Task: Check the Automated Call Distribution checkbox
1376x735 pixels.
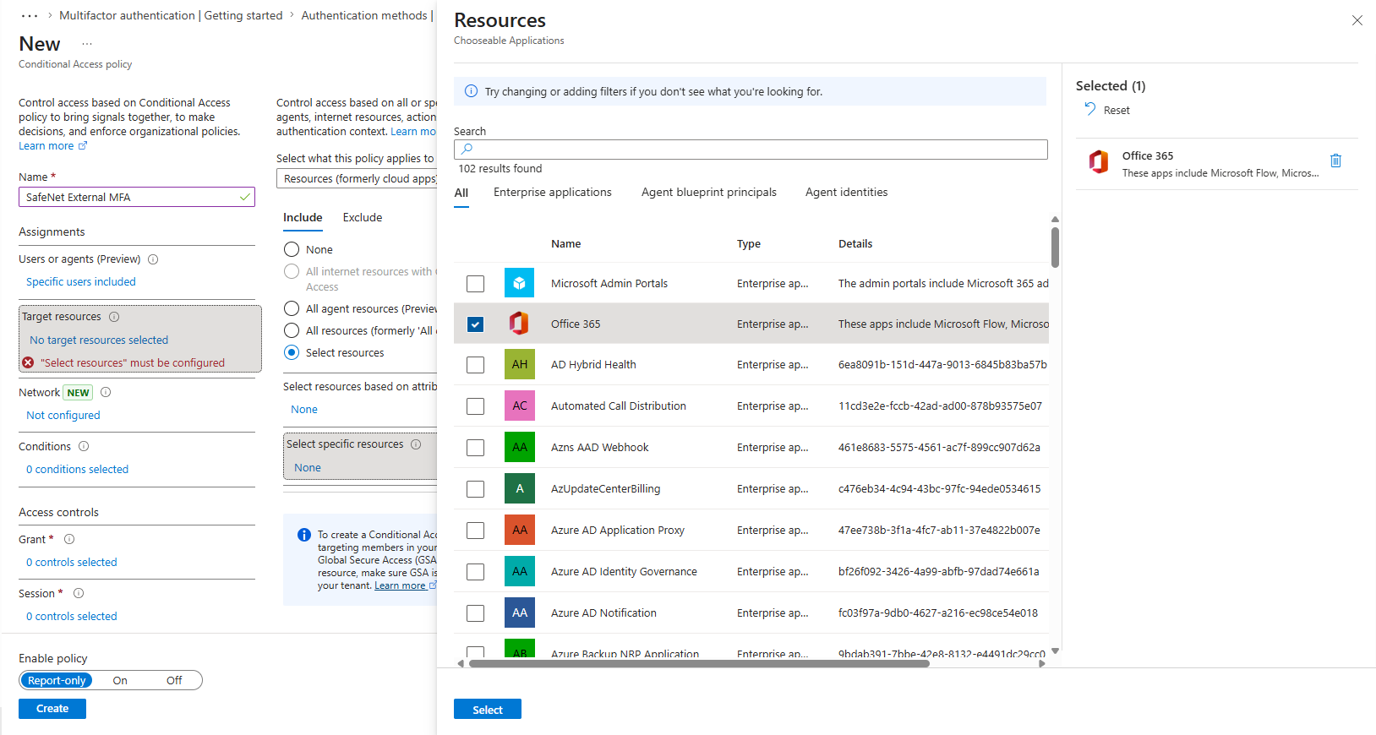Action: coord(476,406)
